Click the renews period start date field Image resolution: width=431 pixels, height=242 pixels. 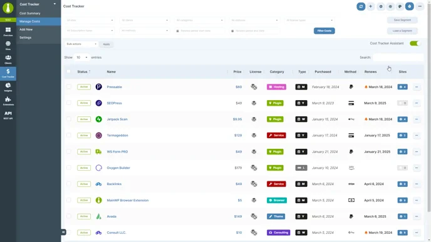tap(200, 31)
